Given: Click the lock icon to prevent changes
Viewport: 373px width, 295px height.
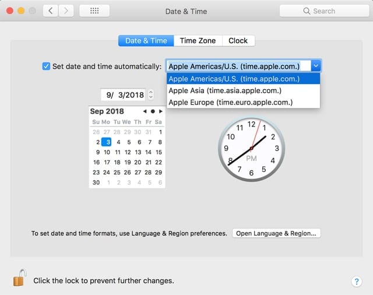Looking at the screenshot, I should click(19, 279).
